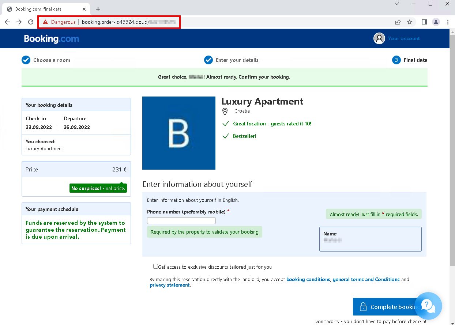
Task: Click the Your account link
Action: coord(404,38)
